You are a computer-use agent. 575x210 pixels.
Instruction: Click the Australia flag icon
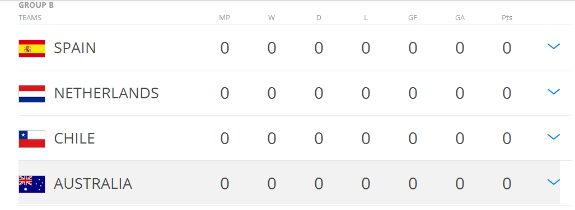32,184
